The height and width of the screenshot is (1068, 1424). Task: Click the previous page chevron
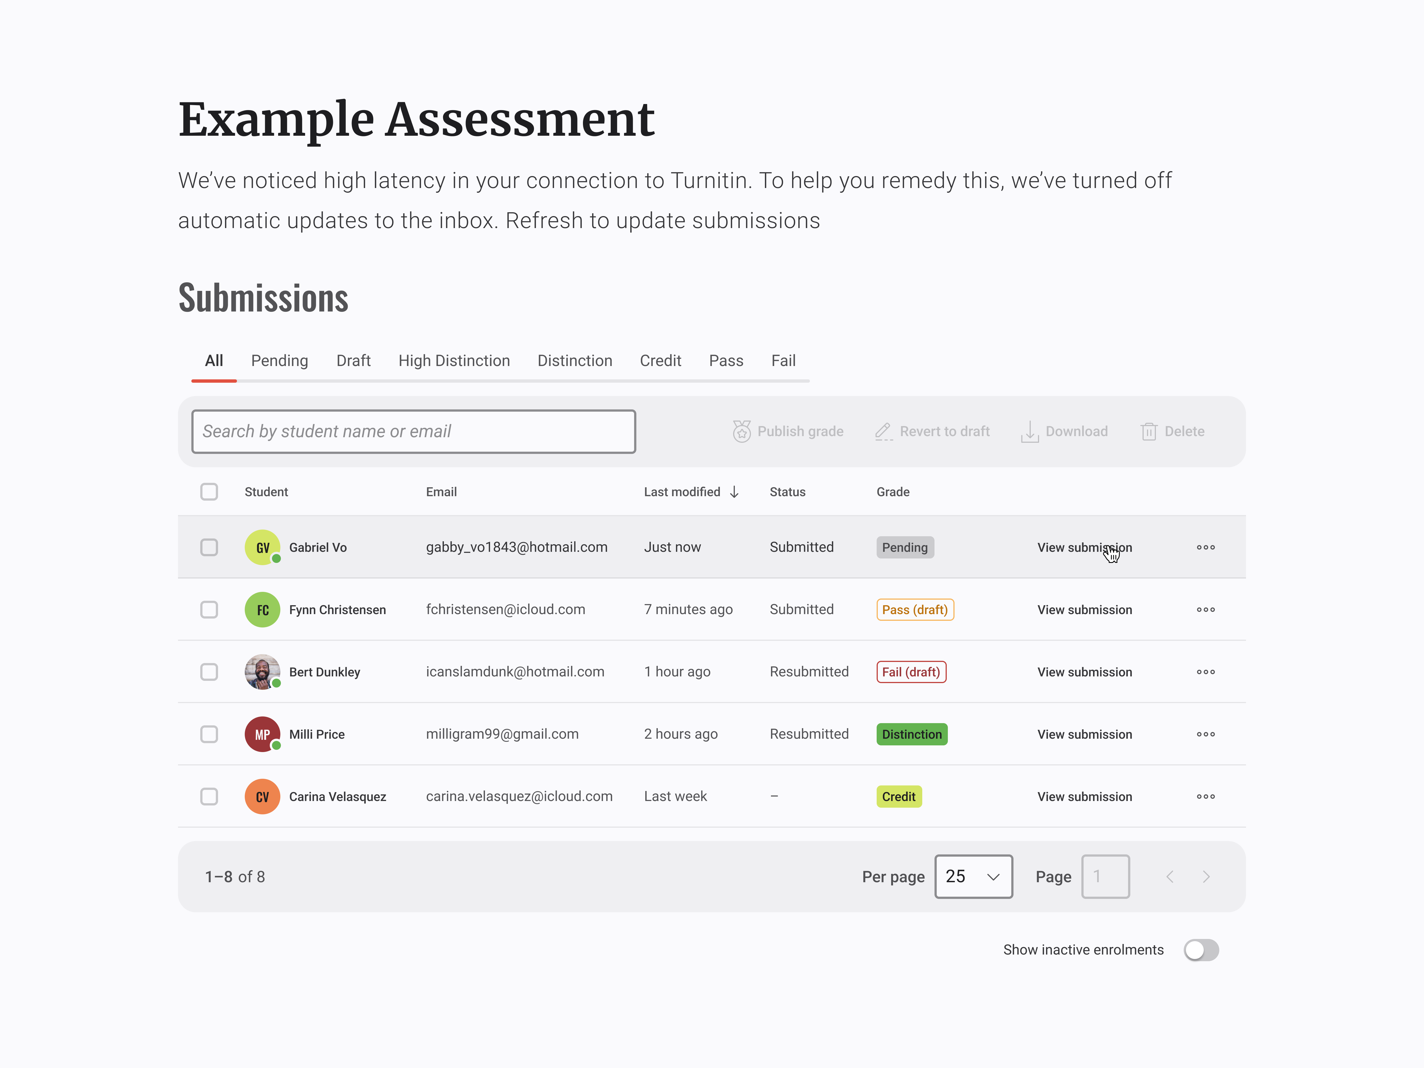pos(1171,876)
